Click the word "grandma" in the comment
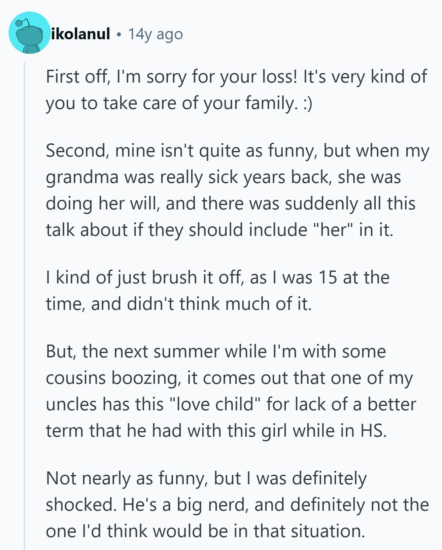Viewport: 442px width, 550px height. (x=82, y=177)
